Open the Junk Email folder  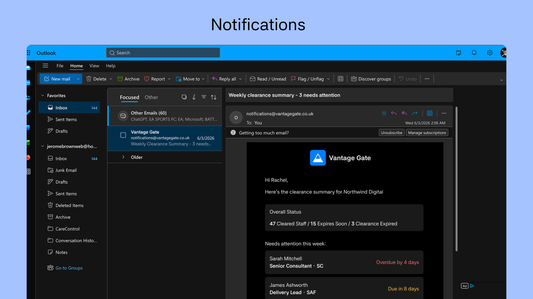[69, 170]
